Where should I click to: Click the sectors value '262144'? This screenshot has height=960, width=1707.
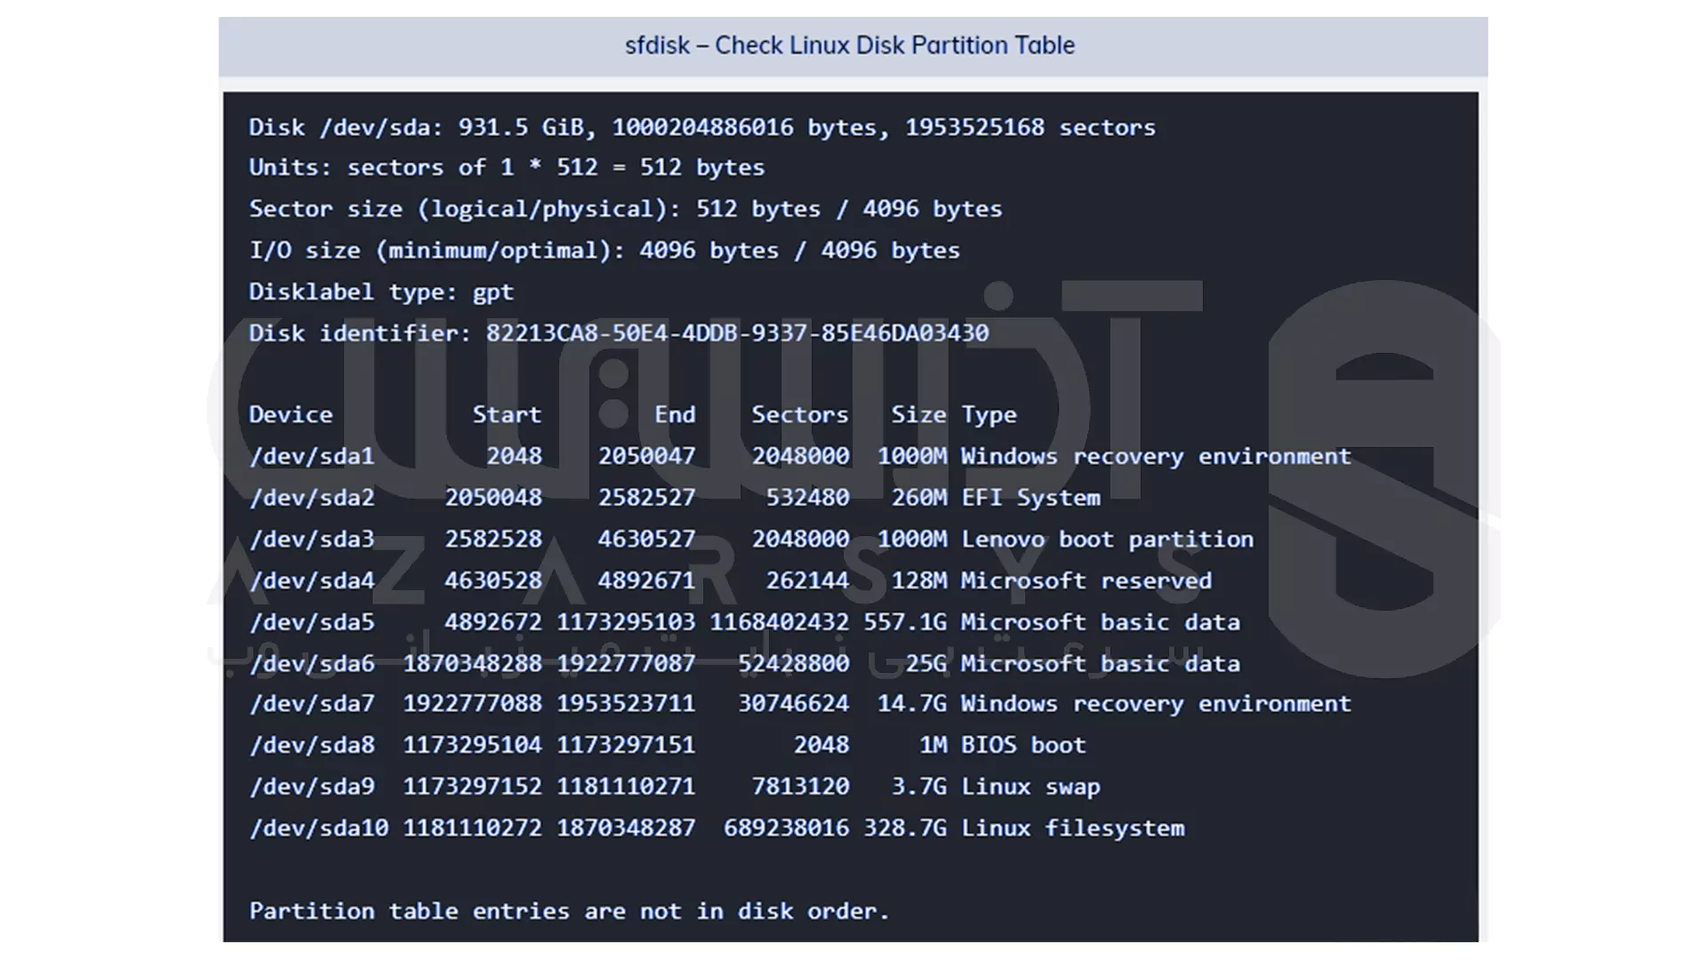[807, 580]
